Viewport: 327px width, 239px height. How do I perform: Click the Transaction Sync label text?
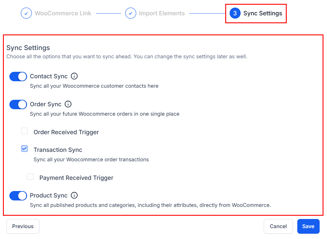coord(58,150)
